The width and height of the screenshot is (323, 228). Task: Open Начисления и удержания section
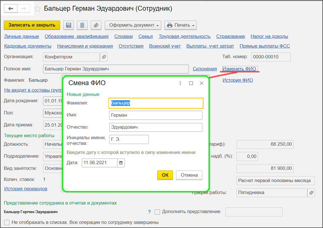[x=85, y=46]
